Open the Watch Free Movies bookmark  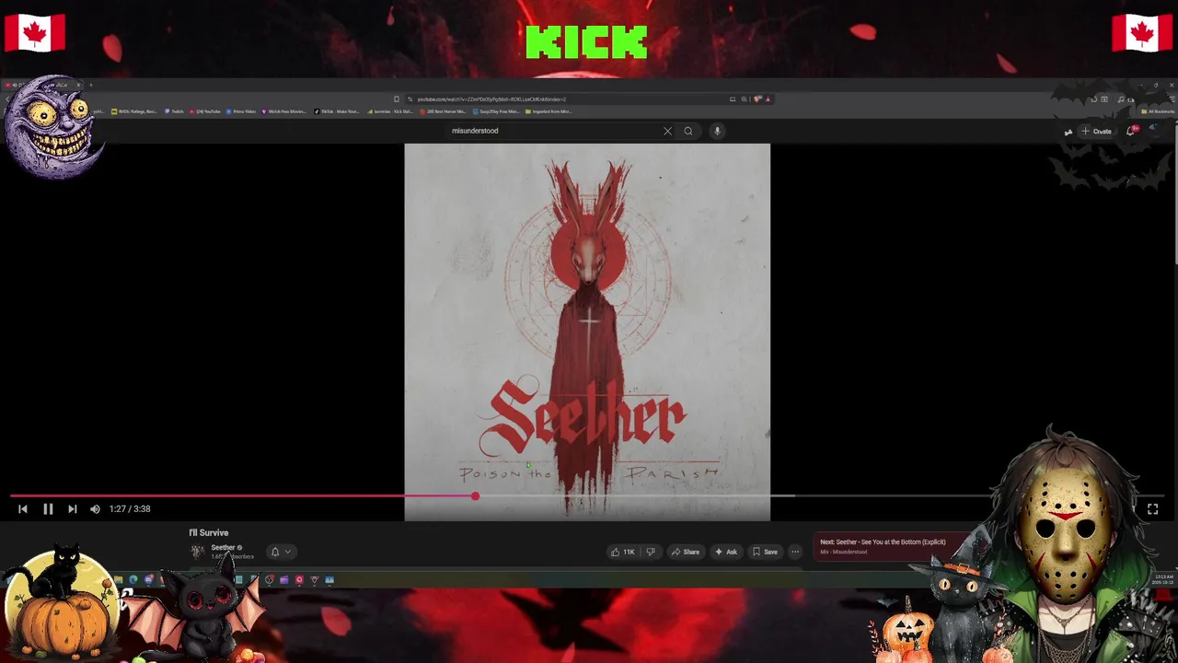click(284, 111)
